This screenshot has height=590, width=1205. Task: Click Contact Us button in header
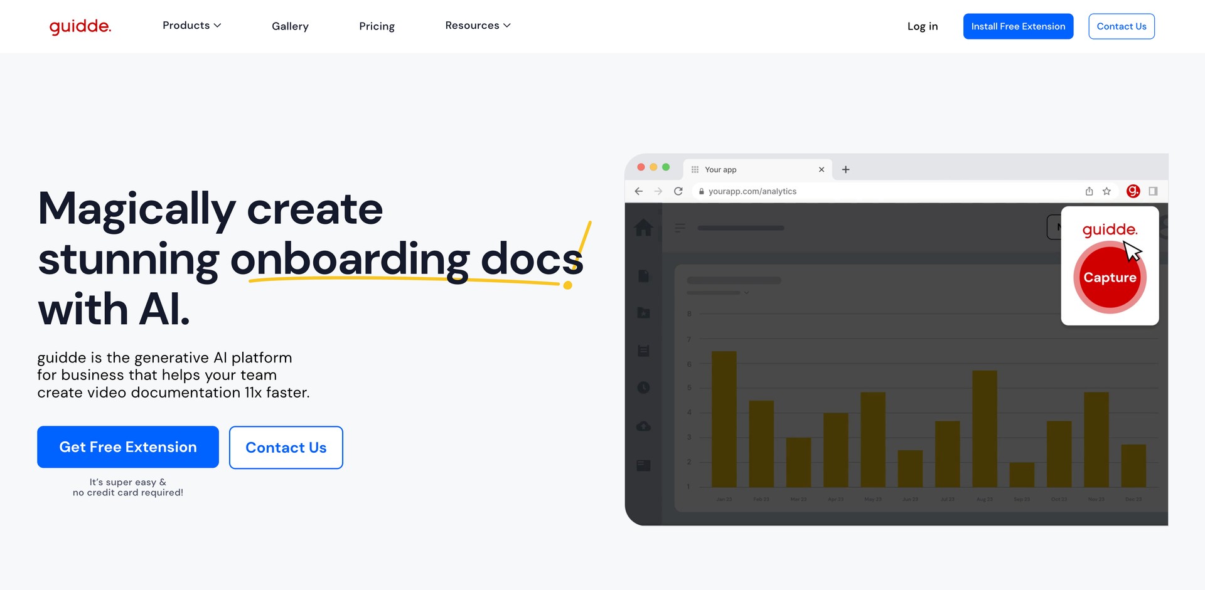pyautogui.click(x=1122, y=26)
